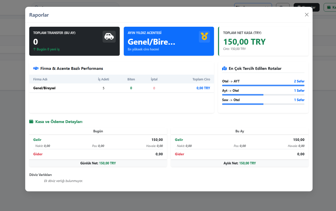Click the car icon in transfer card

(109, 37)
